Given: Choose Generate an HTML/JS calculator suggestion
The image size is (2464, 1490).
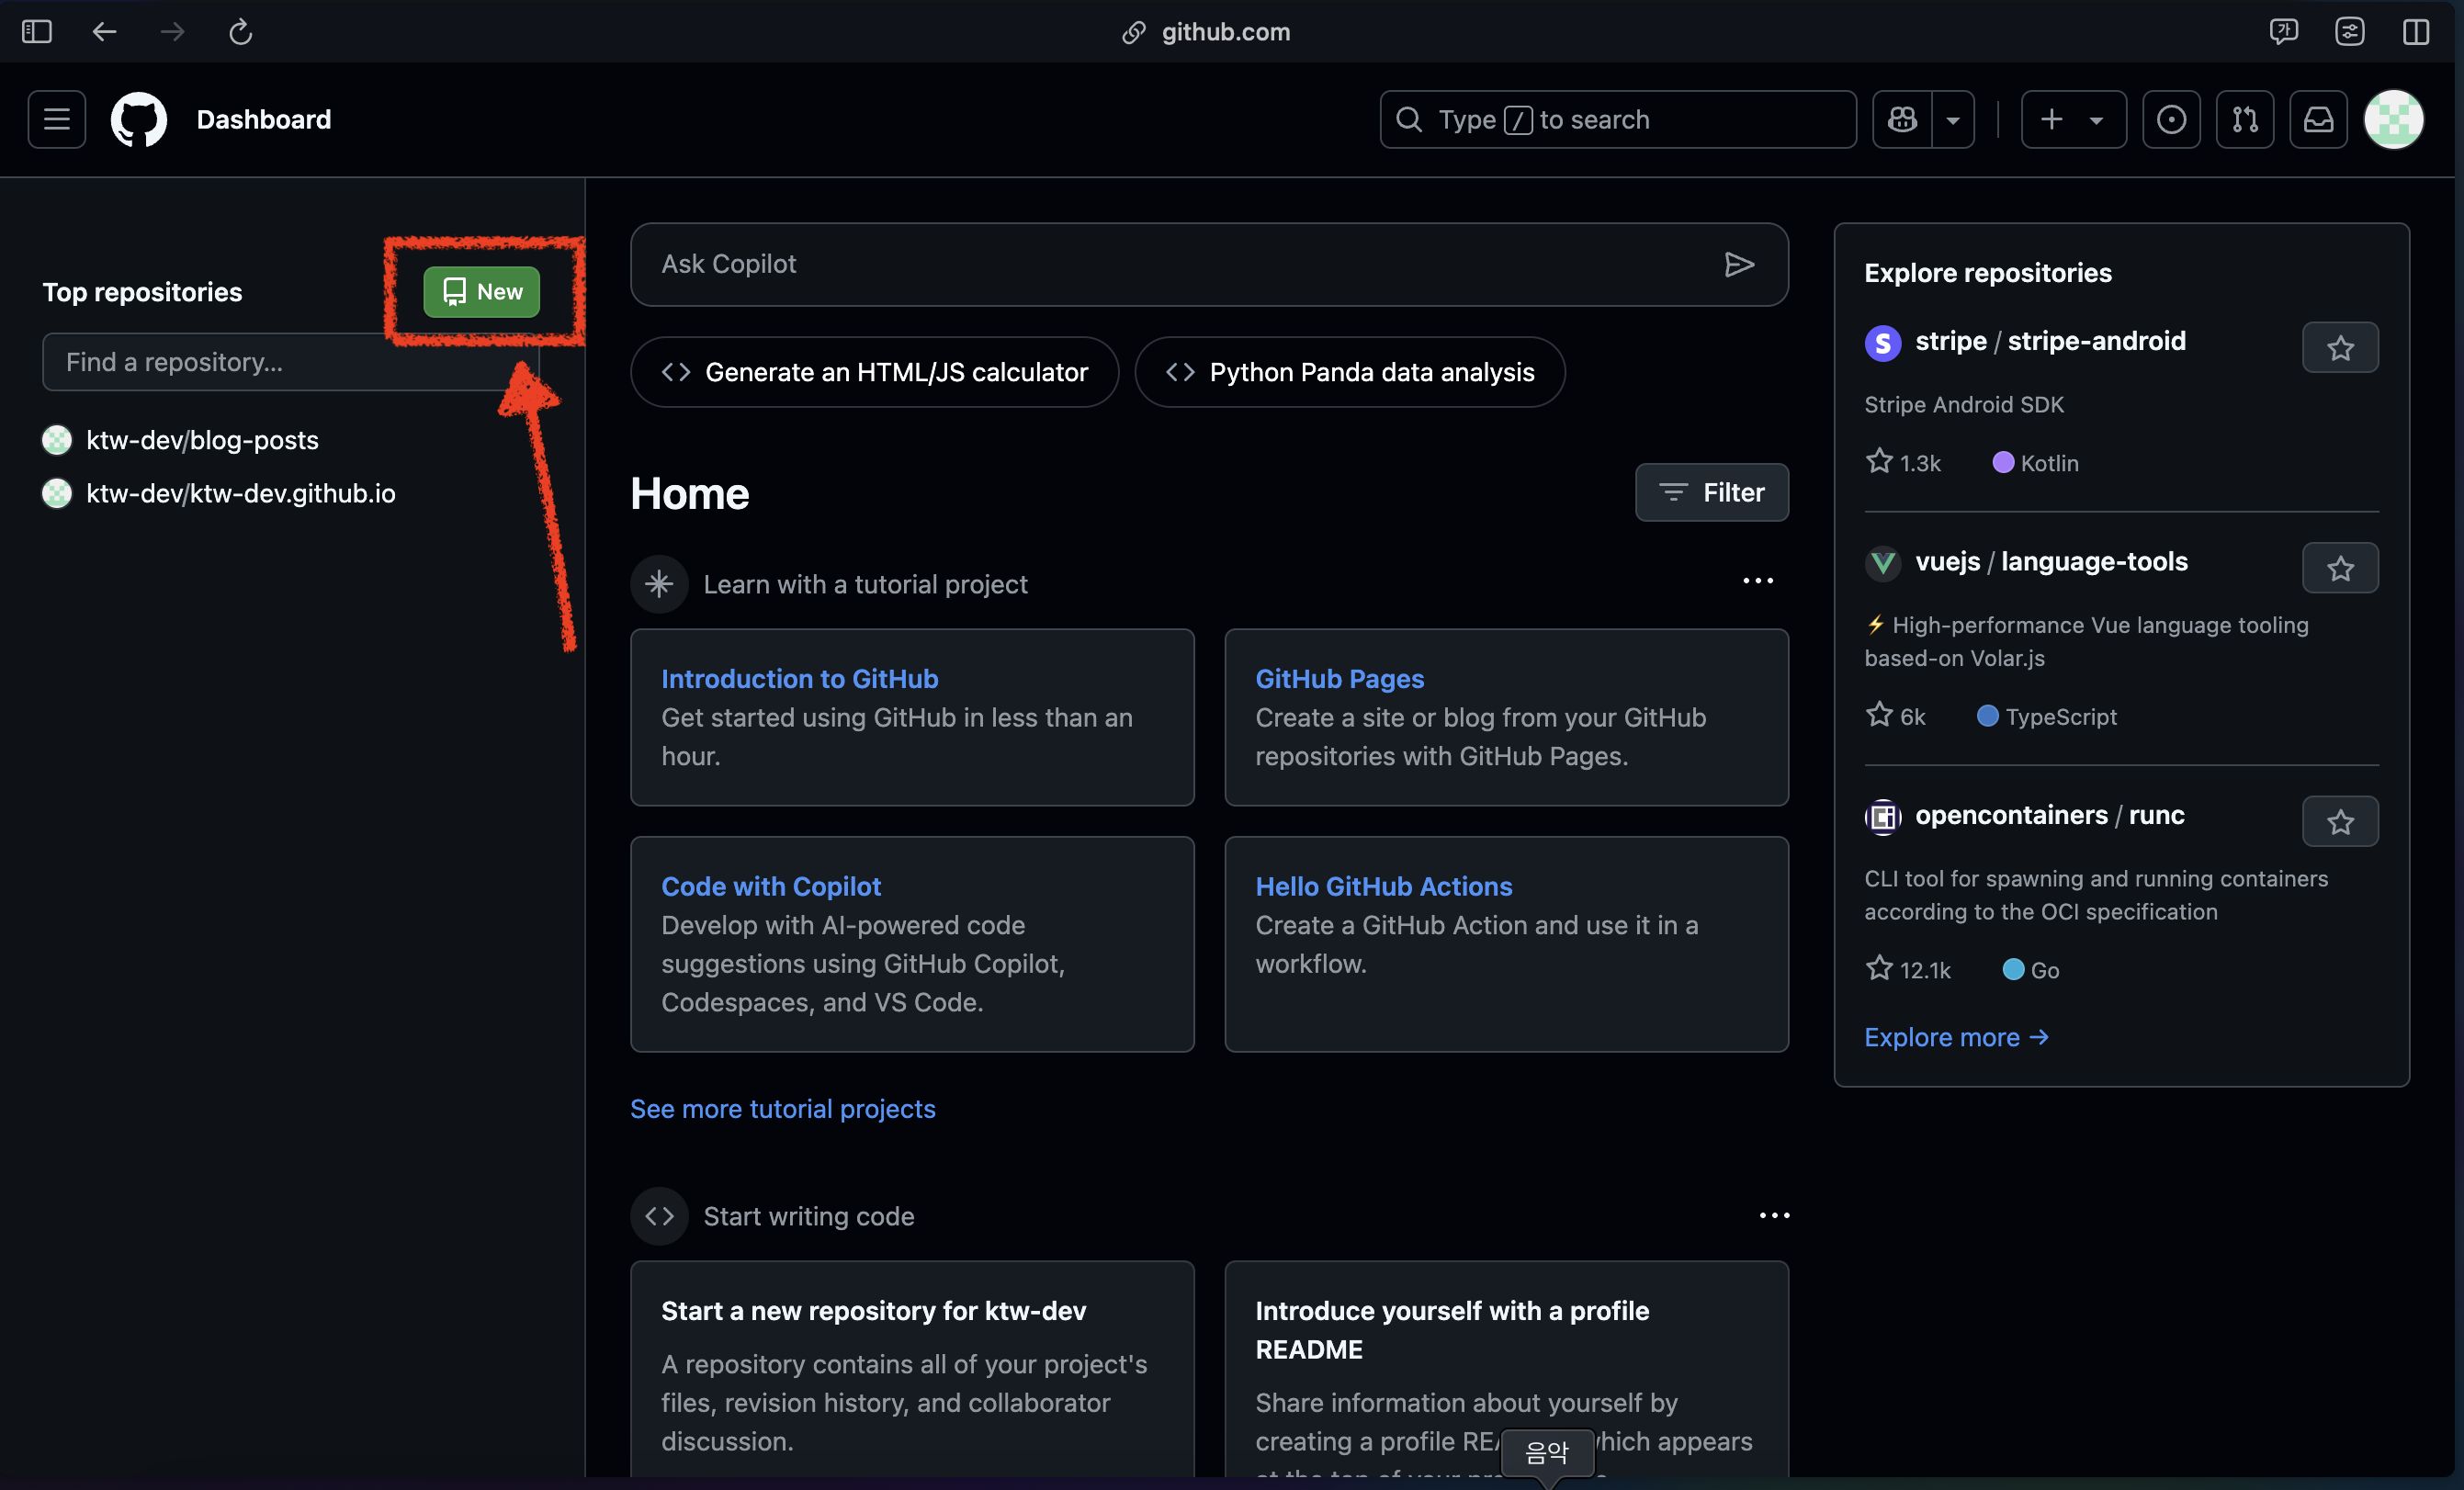Looking at the screenshot, I should pos(874,372).
